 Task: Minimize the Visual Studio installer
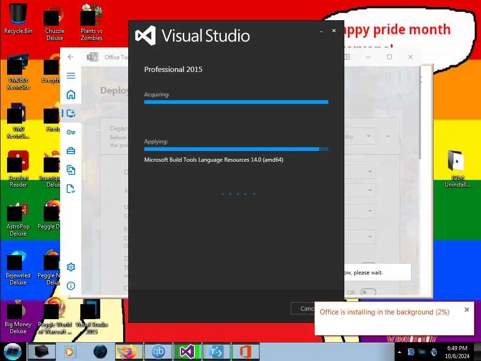321,31
